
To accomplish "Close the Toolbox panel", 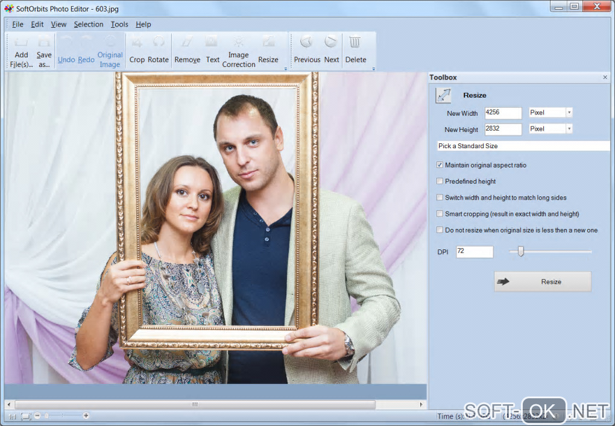I will (605, 77).
